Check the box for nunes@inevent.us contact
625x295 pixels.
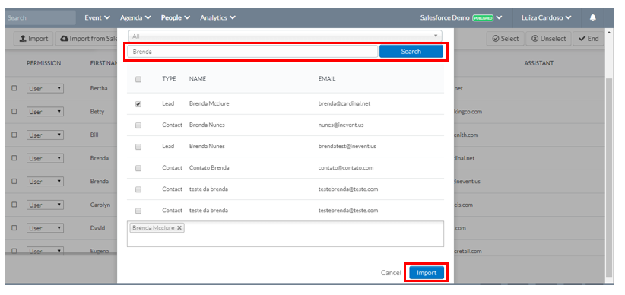coord(138,125)
